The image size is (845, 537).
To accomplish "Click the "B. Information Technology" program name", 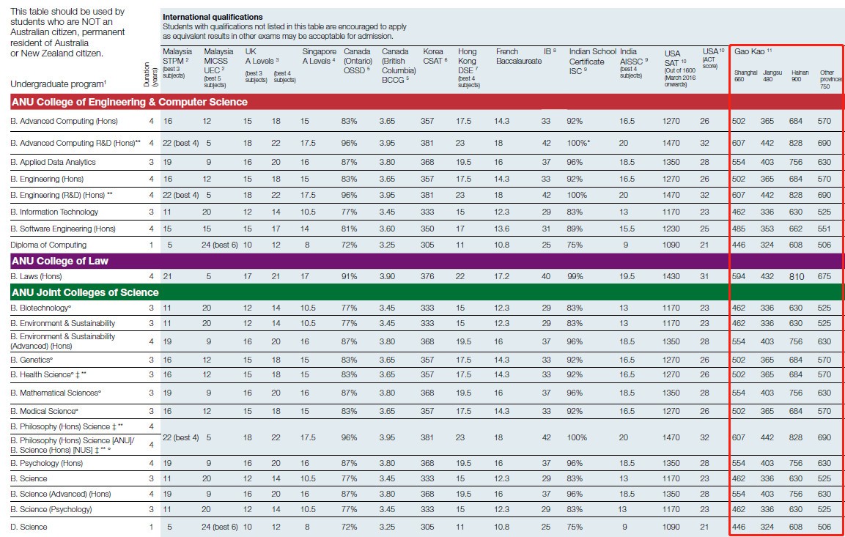I will [x=54, y=212].
